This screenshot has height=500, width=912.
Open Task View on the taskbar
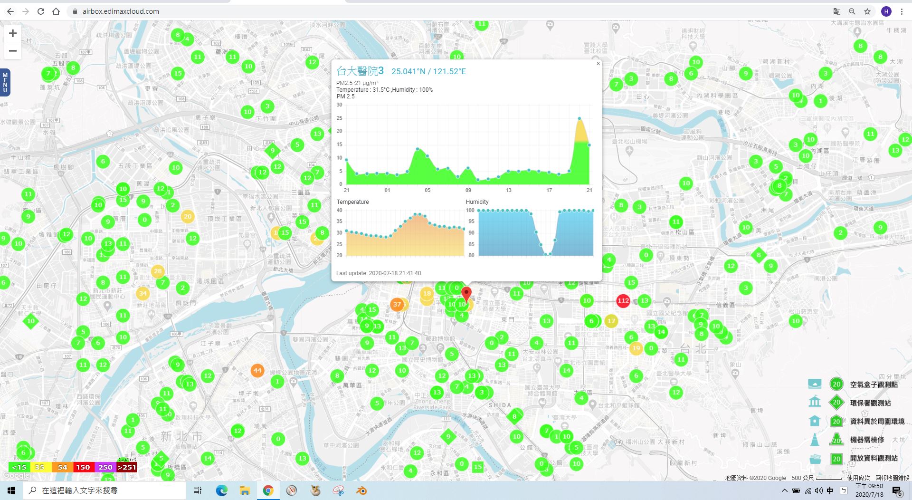click(x=198, y=490)
